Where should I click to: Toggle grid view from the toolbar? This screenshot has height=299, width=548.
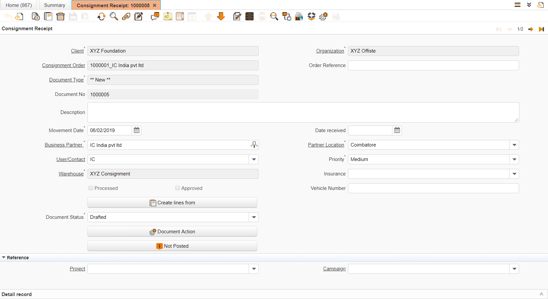pos(180,16)
